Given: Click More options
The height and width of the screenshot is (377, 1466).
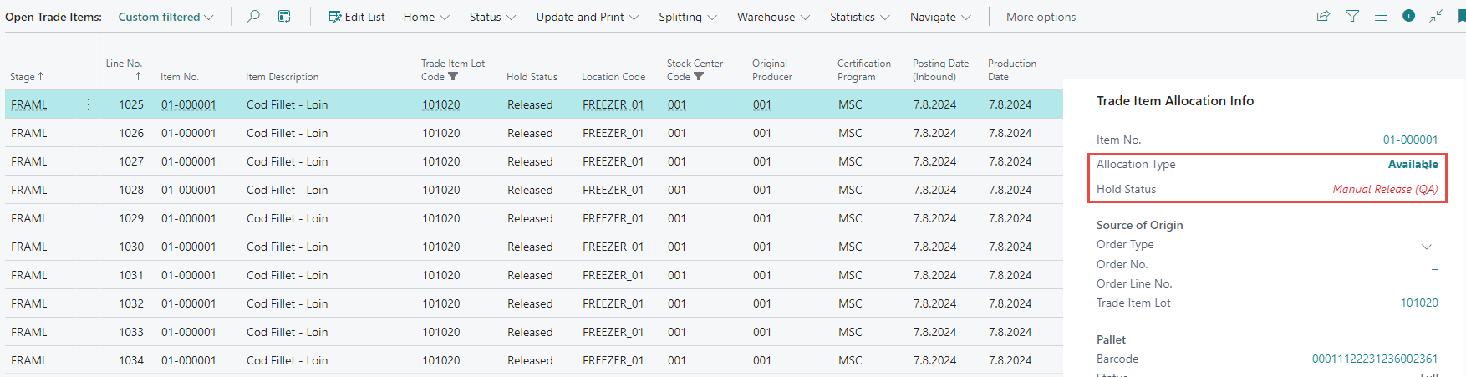Looking at the screenshot, I should pos(1041,17).
